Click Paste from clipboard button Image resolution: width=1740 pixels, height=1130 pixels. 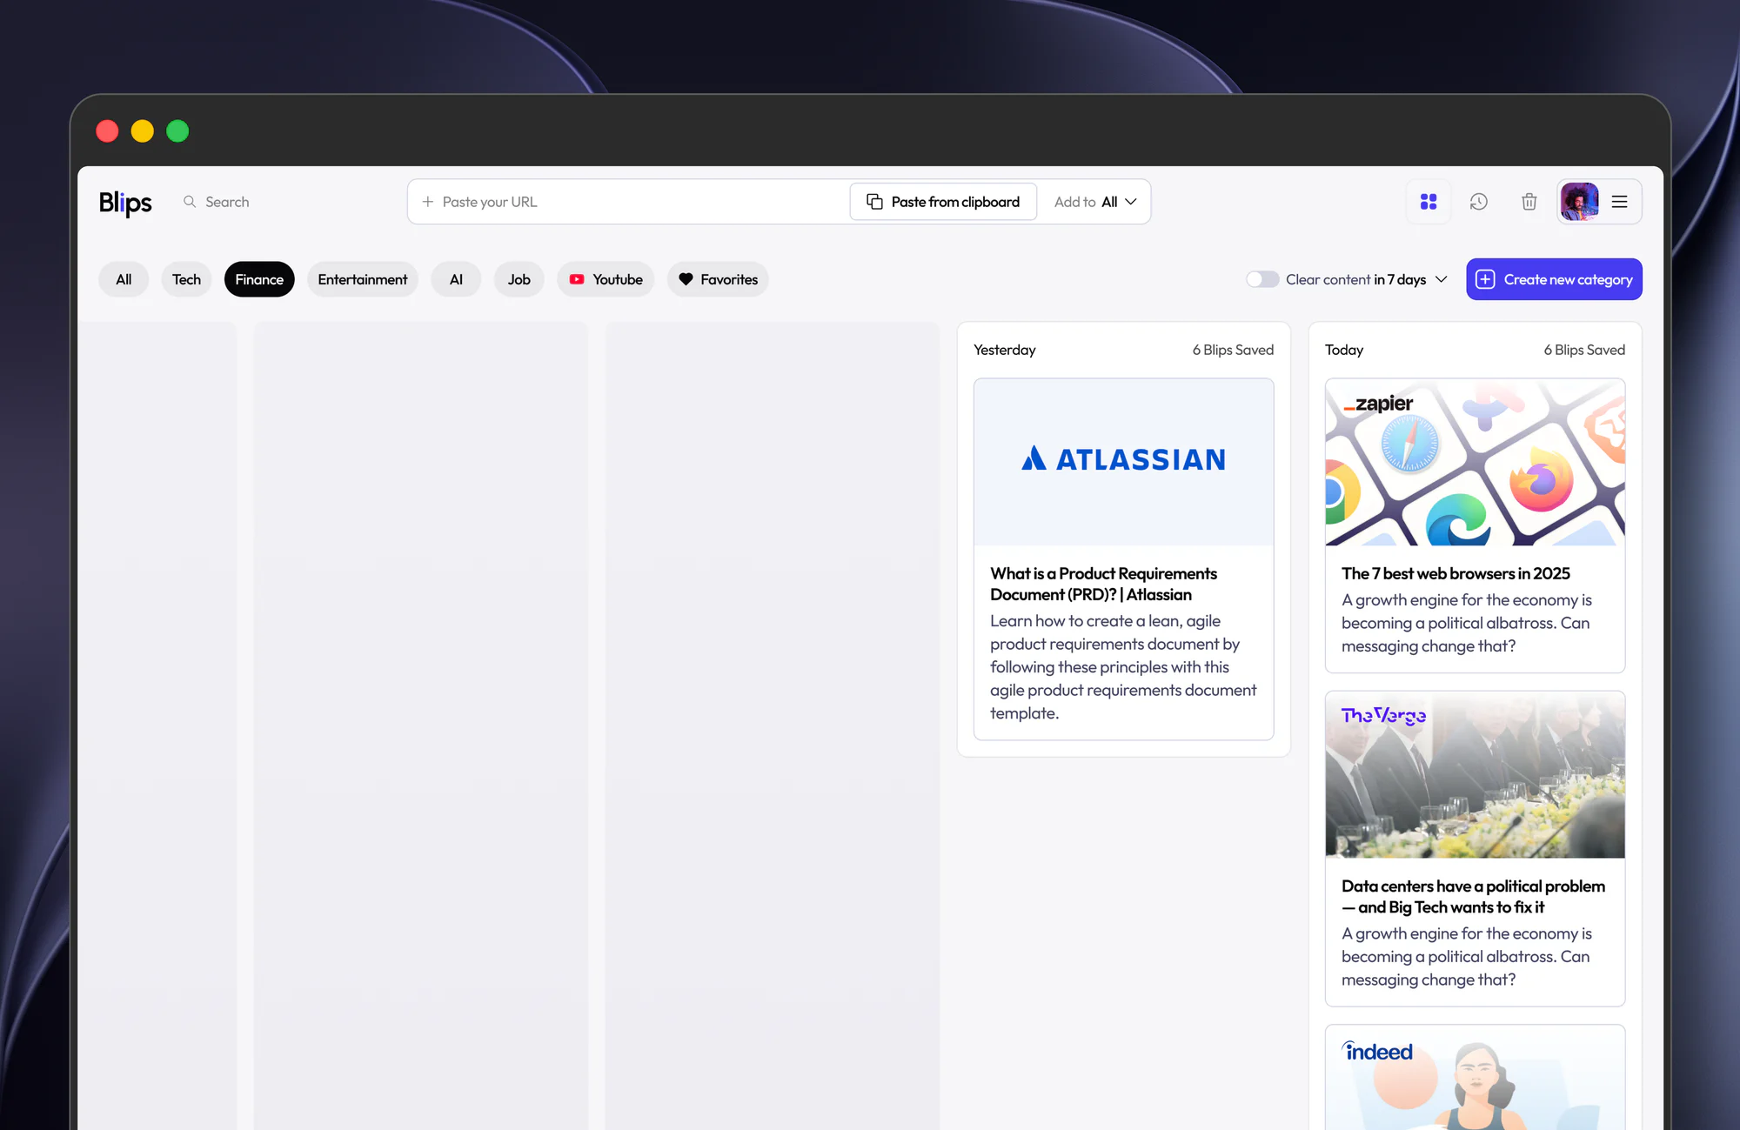pyautogui.click(x=943, y=202)
